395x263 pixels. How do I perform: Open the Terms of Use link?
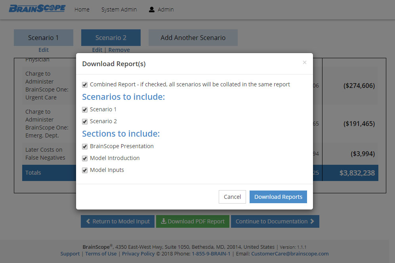click(x=101, y=253)
